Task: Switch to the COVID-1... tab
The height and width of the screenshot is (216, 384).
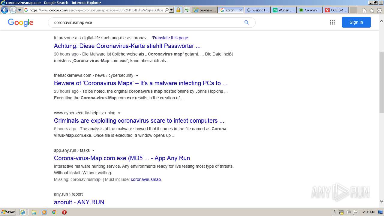Action: (x=336, y=10)
